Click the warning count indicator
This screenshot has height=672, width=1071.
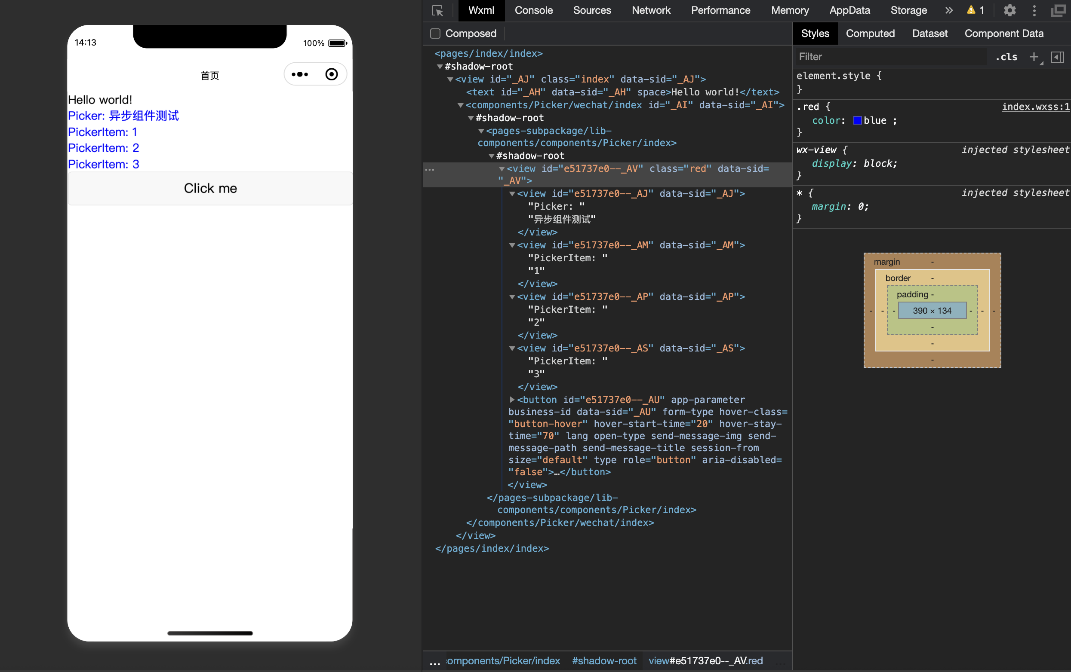[976, 10]
